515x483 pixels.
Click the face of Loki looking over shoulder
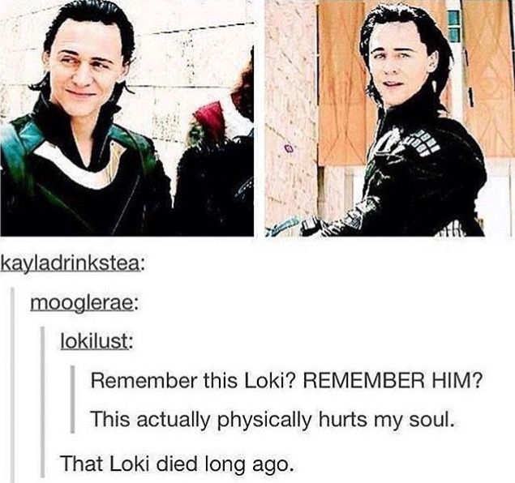click(x=398, y=66)
